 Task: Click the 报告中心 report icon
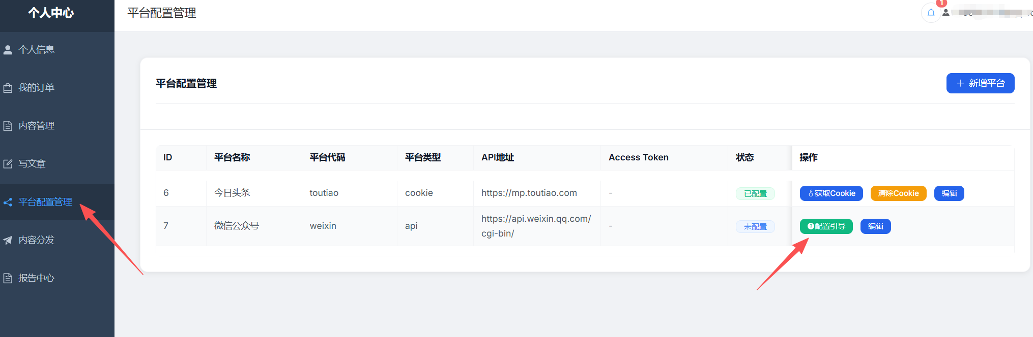click(x=8, y=278)
